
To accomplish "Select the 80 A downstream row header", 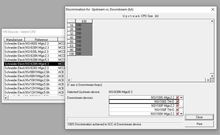I will (x=71, y=50).
